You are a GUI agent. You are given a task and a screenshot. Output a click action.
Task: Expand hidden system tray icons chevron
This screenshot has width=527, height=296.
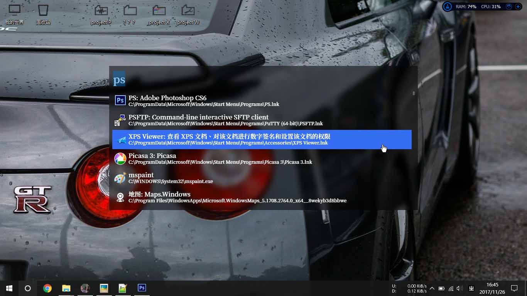[432, 288]
